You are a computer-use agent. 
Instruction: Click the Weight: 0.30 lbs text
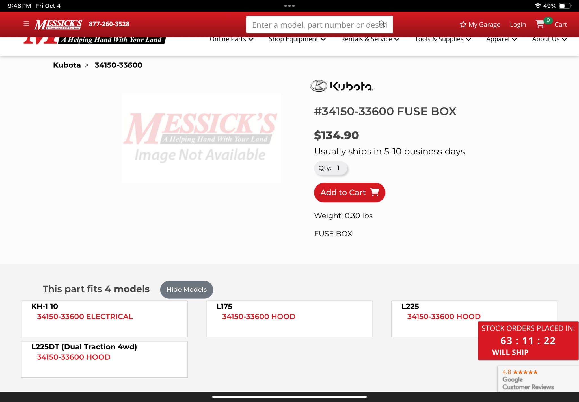point(343,216)
